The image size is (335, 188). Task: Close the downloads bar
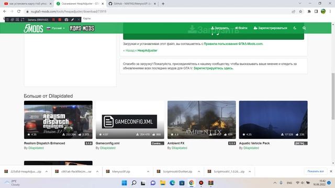(x=331, y=171)
